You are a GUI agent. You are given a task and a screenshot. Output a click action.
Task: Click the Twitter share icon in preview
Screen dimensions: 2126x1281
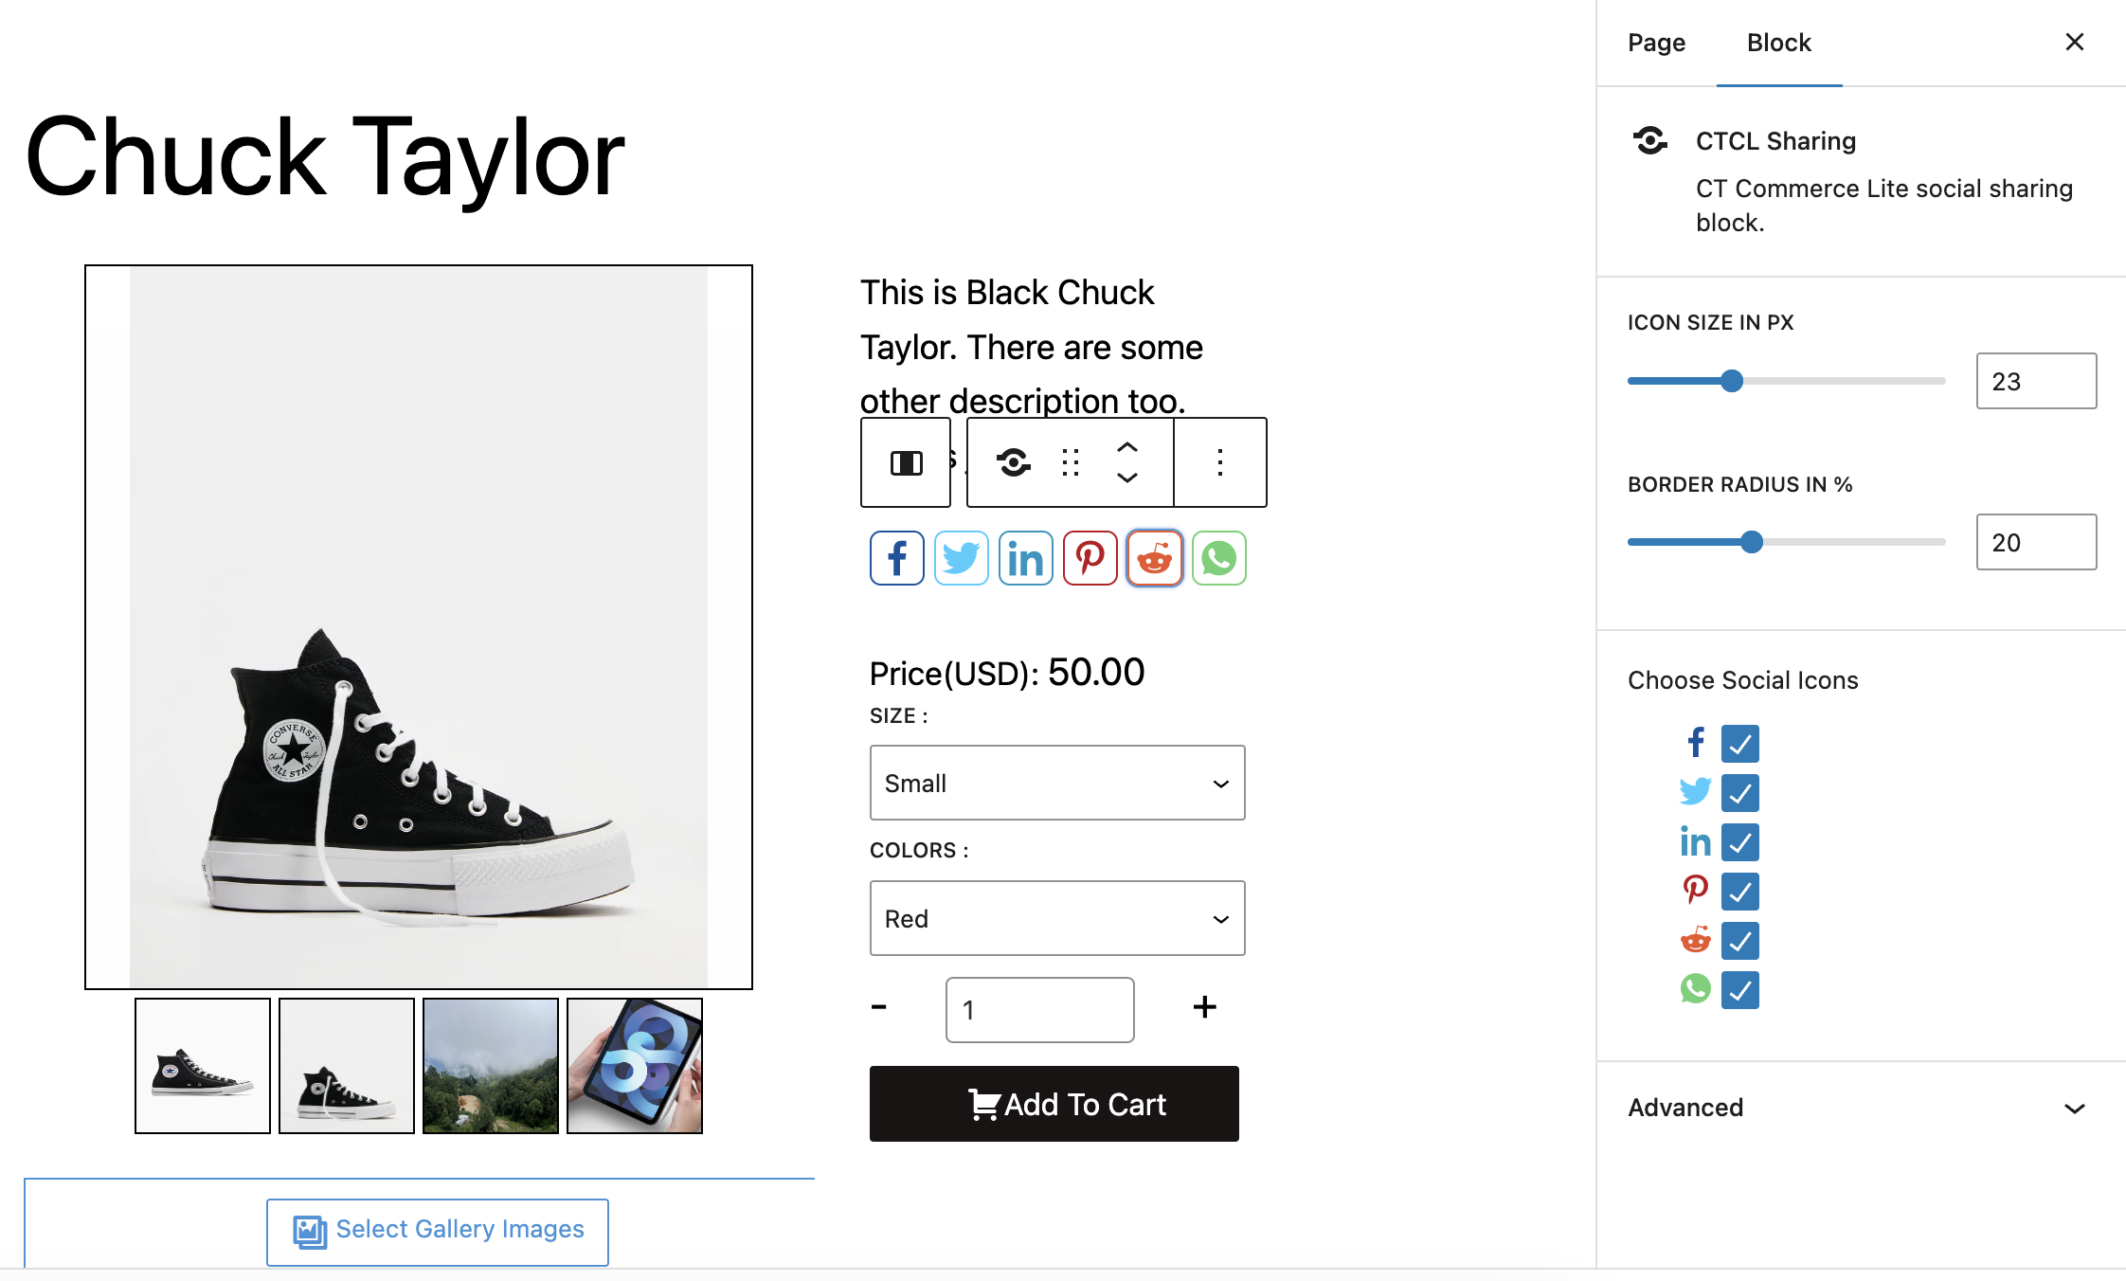click(x=961, y=558)
